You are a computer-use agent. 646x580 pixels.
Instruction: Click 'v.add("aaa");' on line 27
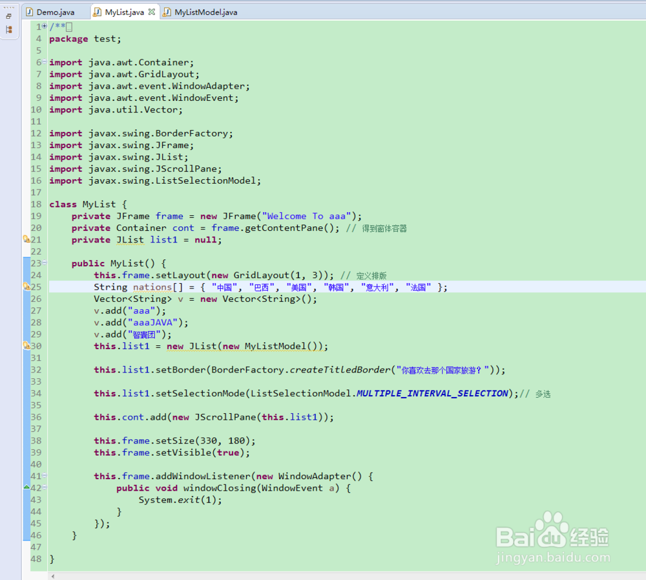coord(130,310)
